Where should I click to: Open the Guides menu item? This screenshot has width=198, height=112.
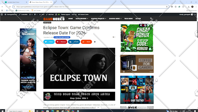138,19
